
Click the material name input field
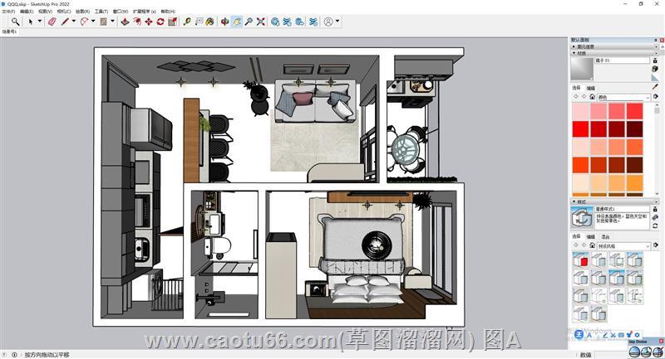[622, 61]
